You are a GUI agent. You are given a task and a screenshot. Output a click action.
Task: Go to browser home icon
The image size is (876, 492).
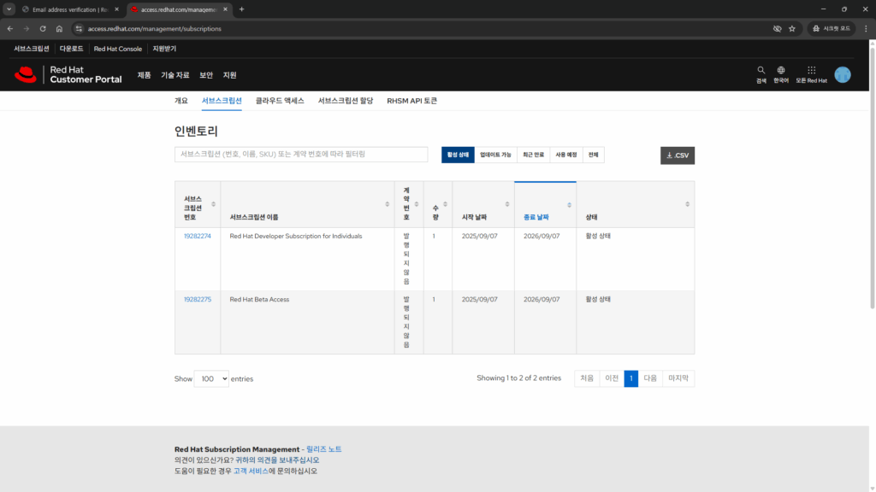[x=59, y=28]
